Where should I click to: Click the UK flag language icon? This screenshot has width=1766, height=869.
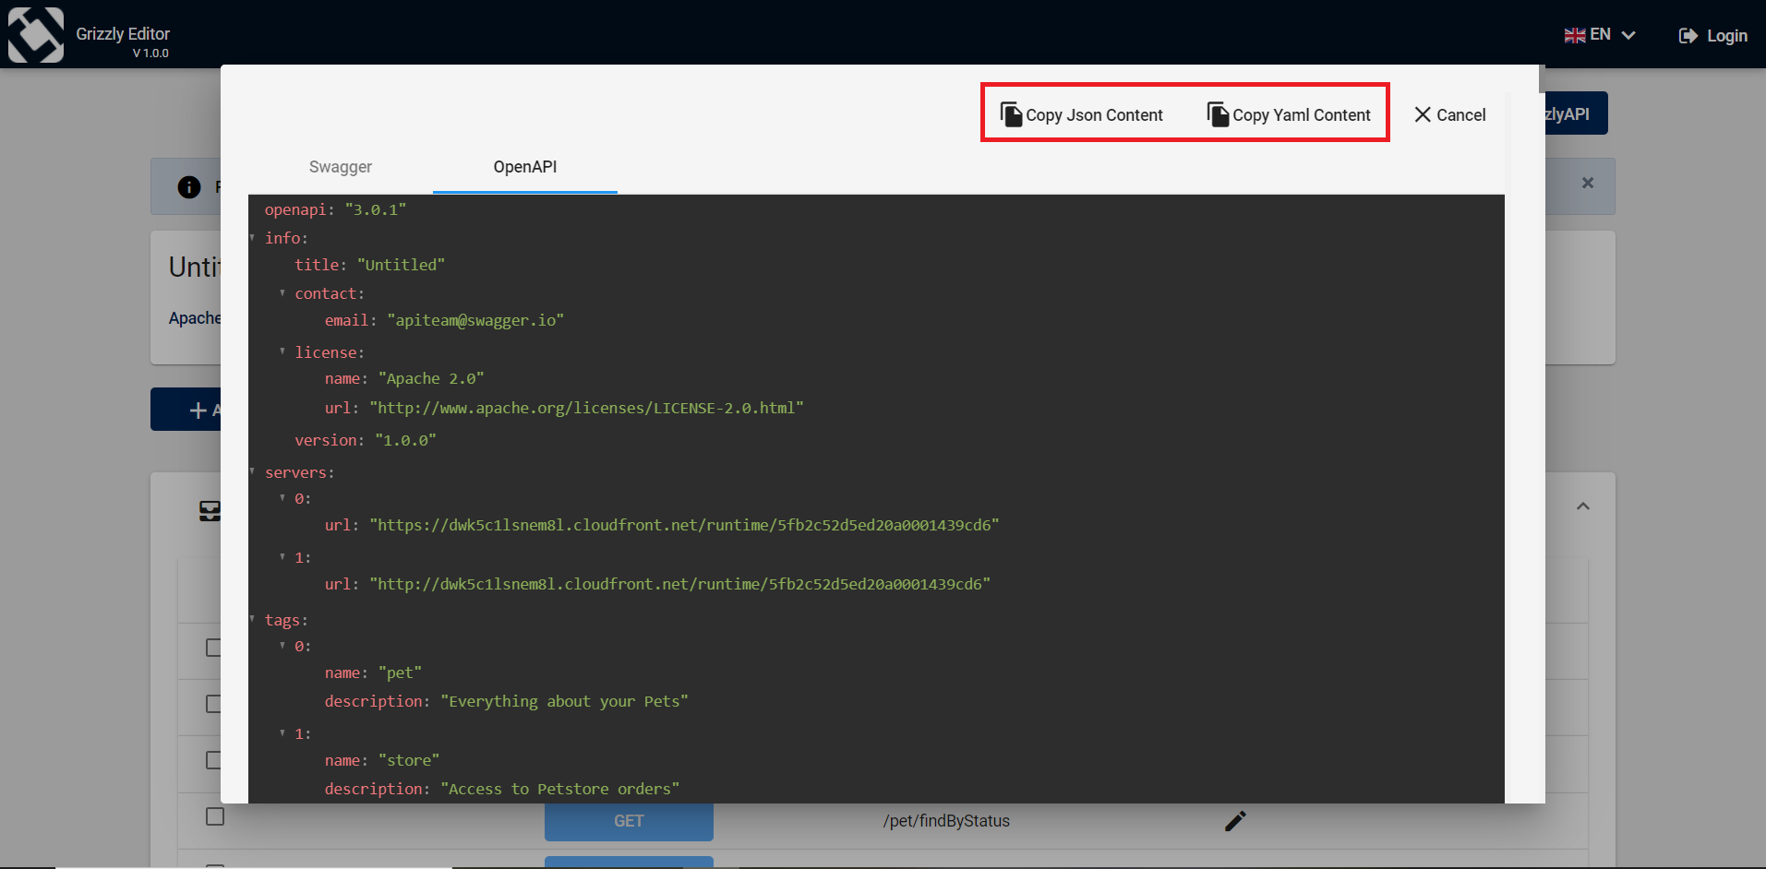coord(1574,35)
